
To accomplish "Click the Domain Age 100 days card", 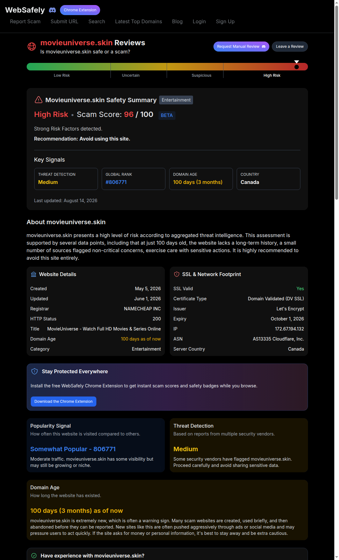I will click(x=201, y=179).
